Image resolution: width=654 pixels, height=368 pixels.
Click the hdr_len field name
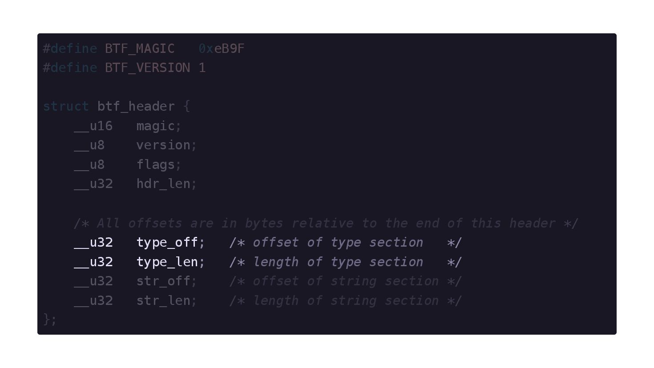pyautogui.click(x=163, y=184)
